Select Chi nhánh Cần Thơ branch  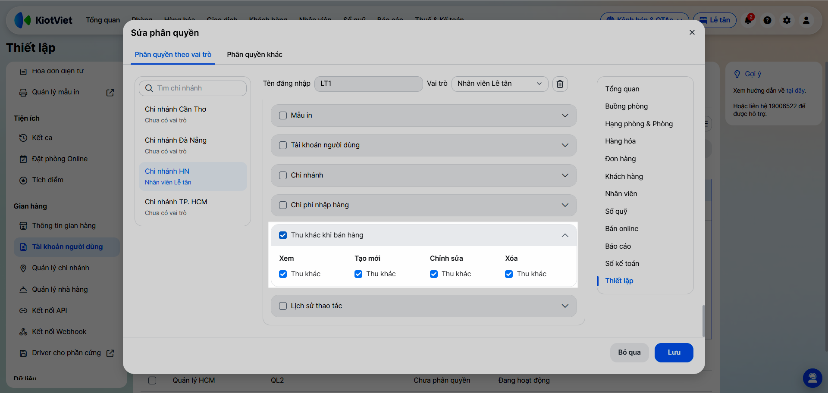click(x=193, y=115)
